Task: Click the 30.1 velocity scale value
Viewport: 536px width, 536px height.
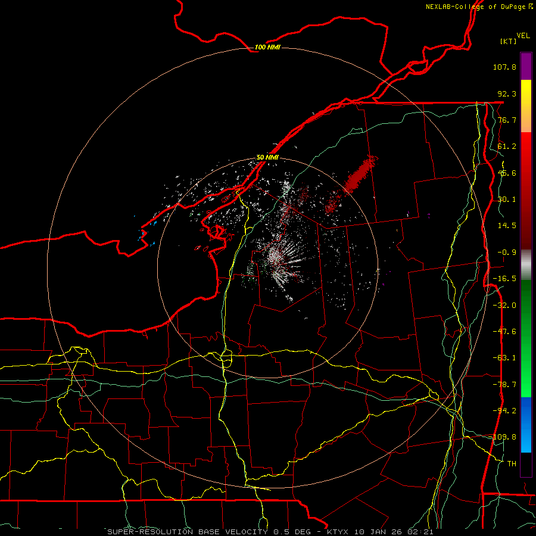Action: coord(507,200)
